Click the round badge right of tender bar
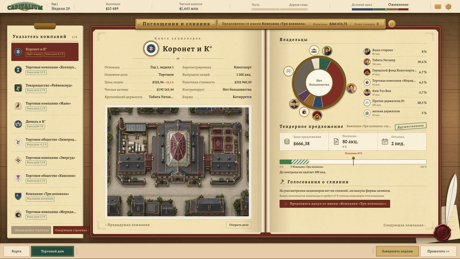 coord(392,24)
